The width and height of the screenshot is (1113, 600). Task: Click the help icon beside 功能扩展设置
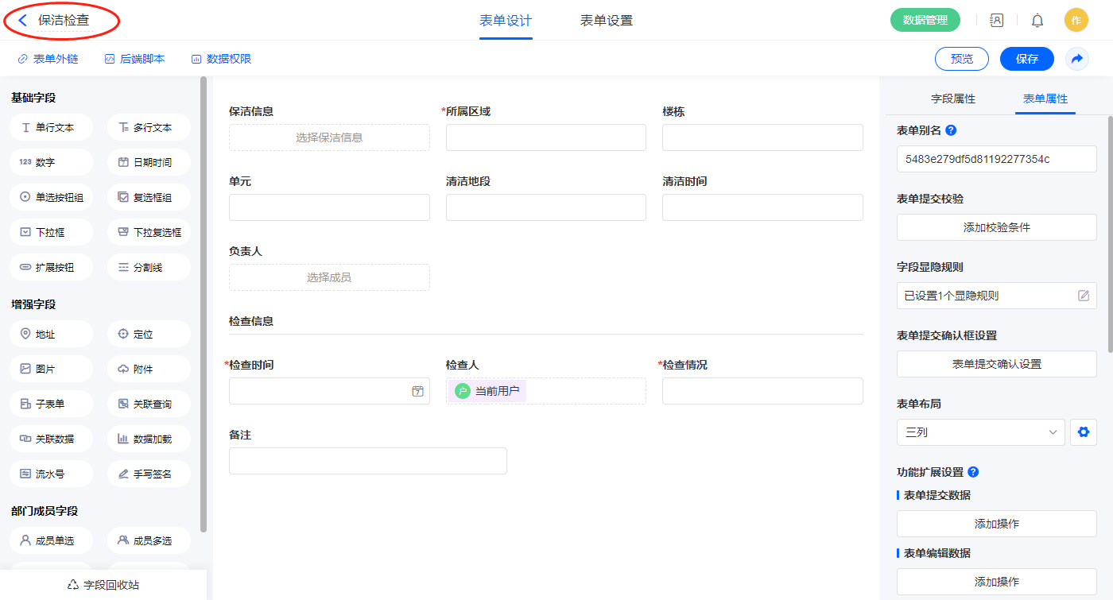tap(973, 472)
